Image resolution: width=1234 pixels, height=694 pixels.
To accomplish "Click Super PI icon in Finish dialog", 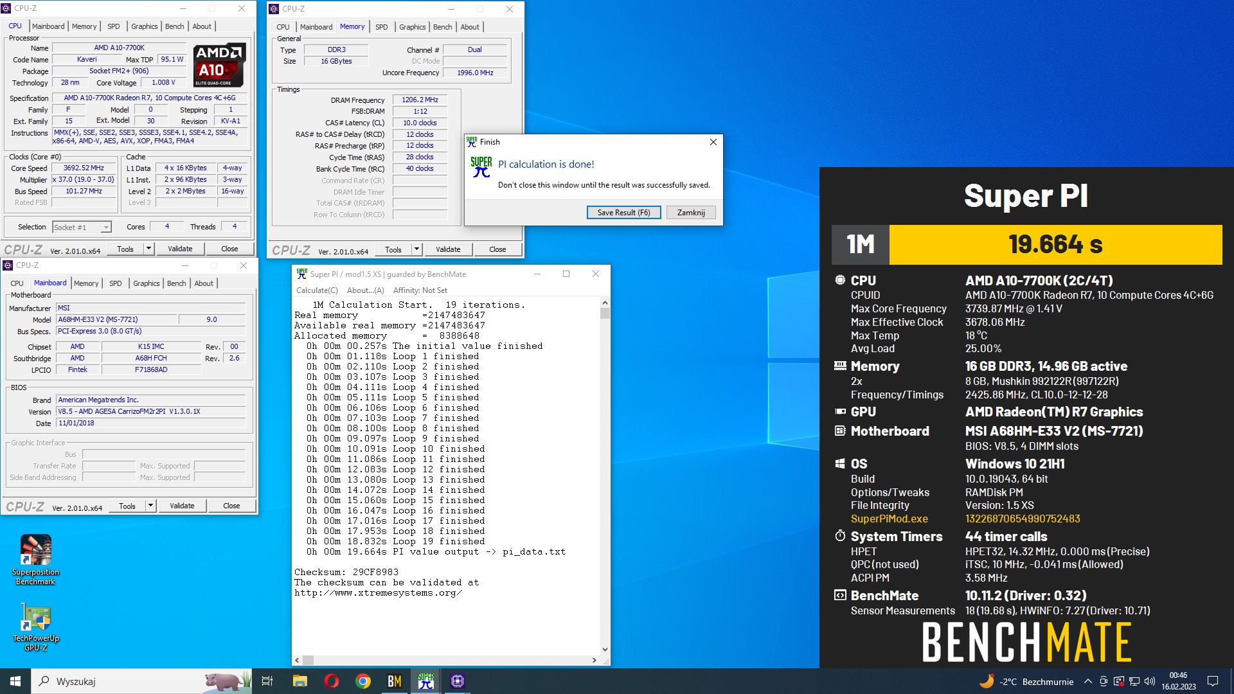I will tap(481, 167).
